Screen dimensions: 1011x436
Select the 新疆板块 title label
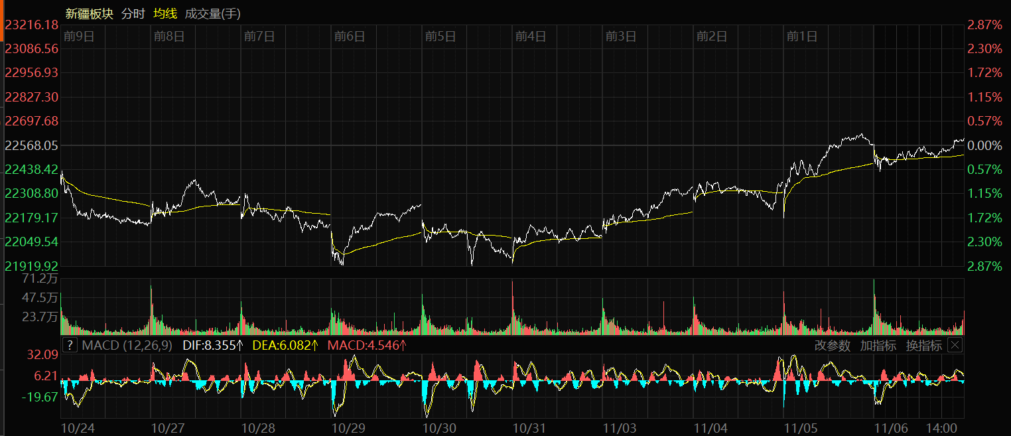(89, 13)
